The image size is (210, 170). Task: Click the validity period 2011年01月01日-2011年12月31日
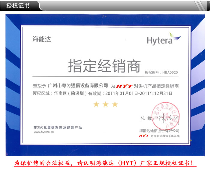[139, 93]
